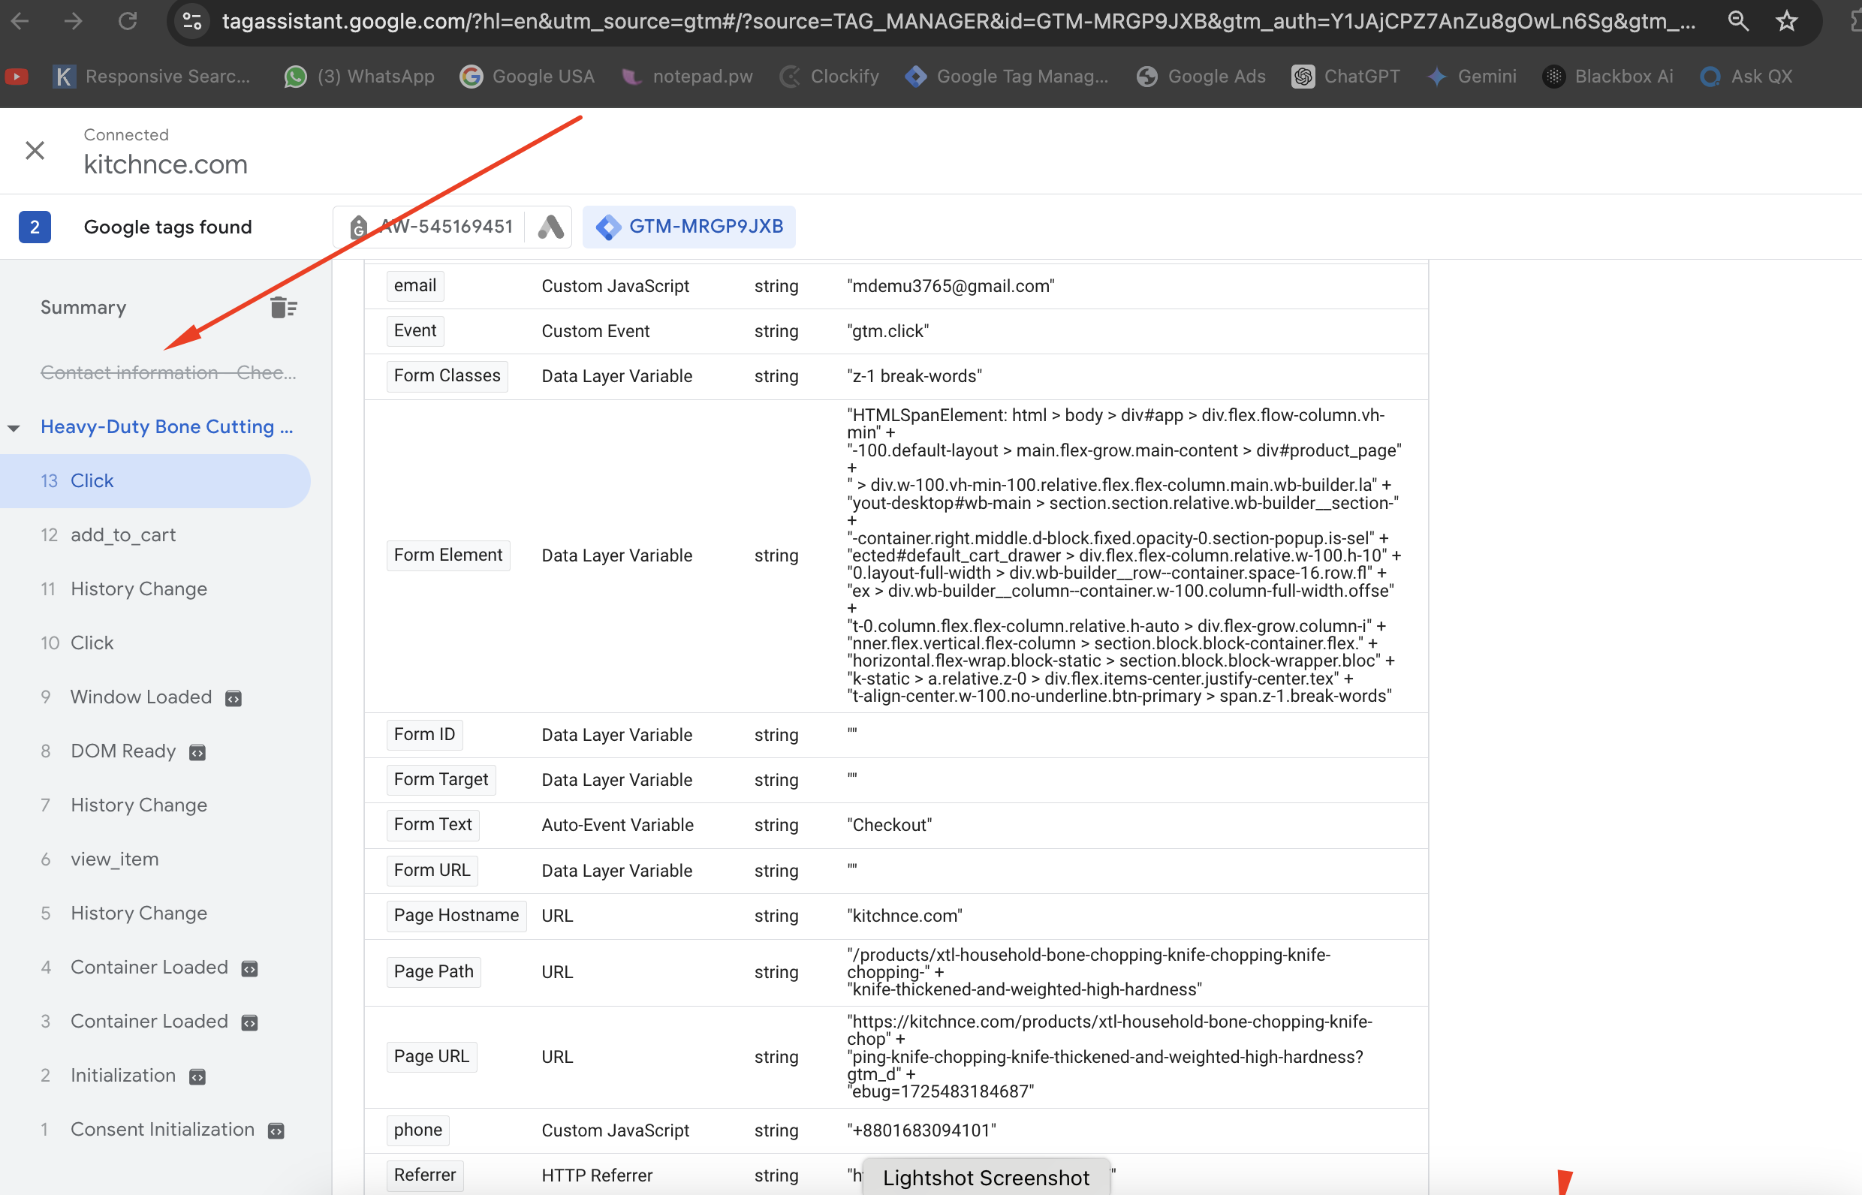Open the Gemini bookmark
The width and height of the screenshot is (1862, 1195).
1472,76
